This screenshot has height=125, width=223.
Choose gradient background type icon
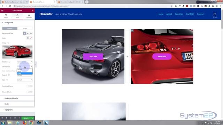pos(28,33)
